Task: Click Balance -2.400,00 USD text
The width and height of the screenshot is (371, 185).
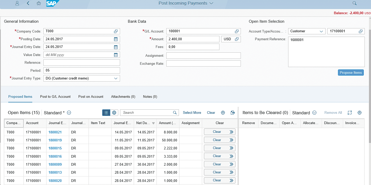Action: 352,13
